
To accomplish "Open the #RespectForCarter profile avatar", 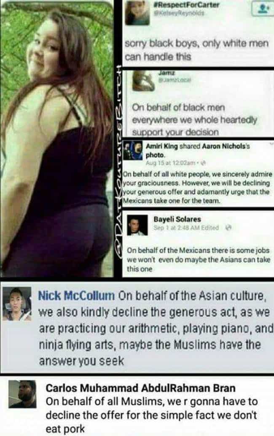I will pos(137,13).
